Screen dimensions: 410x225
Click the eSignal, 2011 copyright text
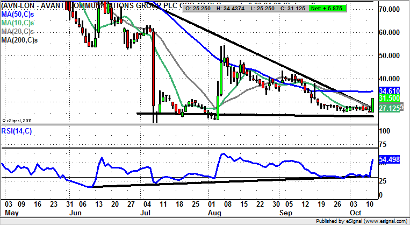click(x=18, y=121)
